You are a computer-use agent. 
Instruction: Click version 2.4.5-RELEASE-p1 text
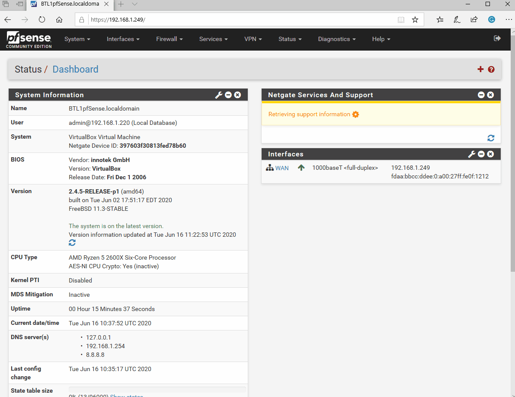(x=93, y=191)
